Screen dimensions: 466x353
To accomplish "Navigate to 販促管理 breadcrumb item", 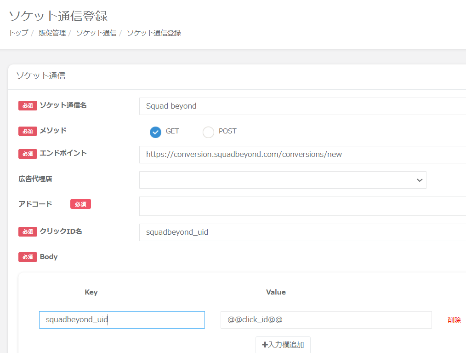I will [52, 33].
